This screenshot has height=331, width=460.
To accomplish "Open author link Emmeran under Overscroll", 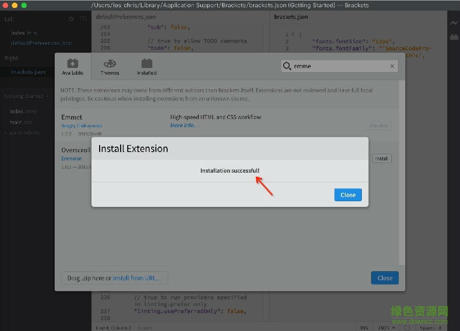I will [x=72, y=159].
